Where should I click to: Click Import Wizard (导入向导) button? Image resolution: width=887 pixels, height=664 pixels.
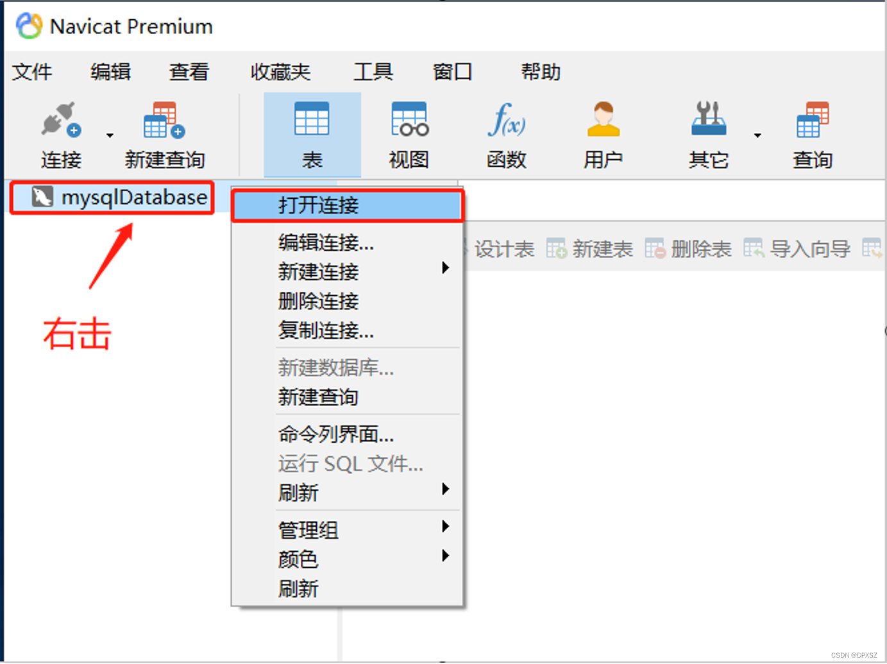(797, 249)
